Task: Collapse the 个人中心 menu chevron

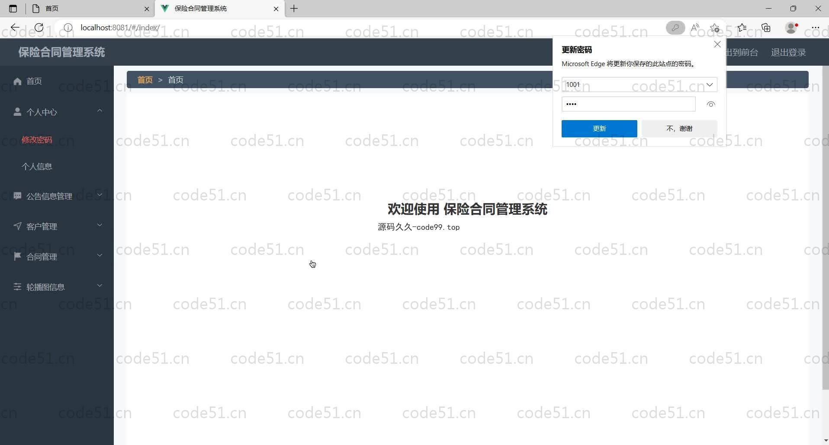Action: (x=100, y=111)
